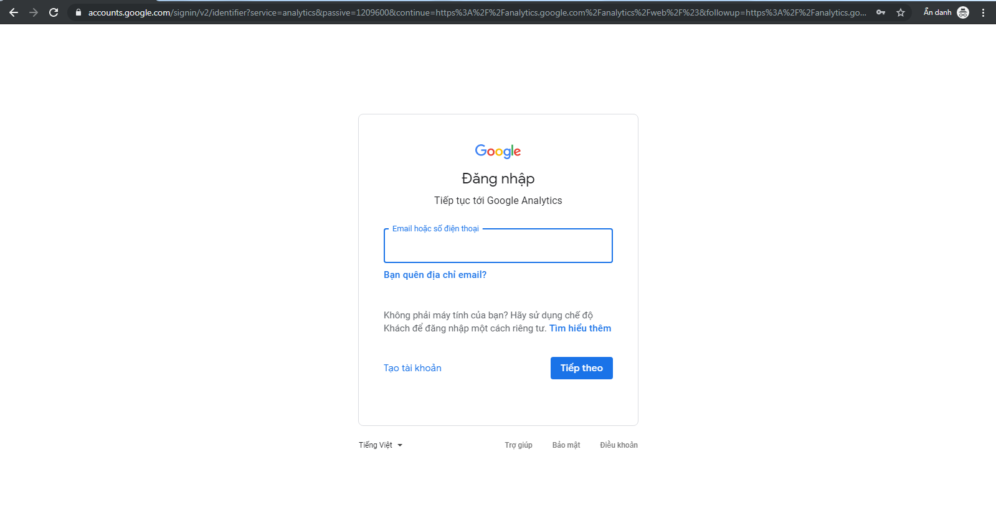View site info via the lock icon
This screenshot has height=513, width=996.
[78, 12]
